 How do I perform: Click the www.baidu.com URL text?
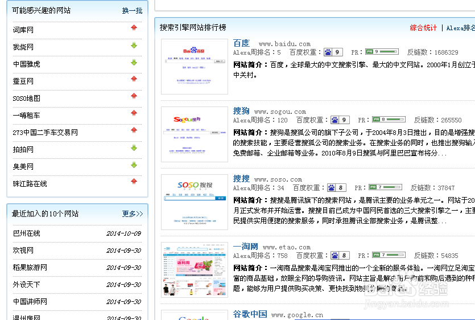click(284, 44)
